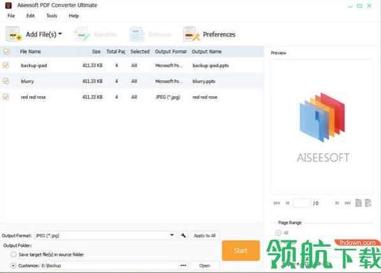The image size is (381, 273).
Task: Sort by File Name column header
Action: [31, 52]
